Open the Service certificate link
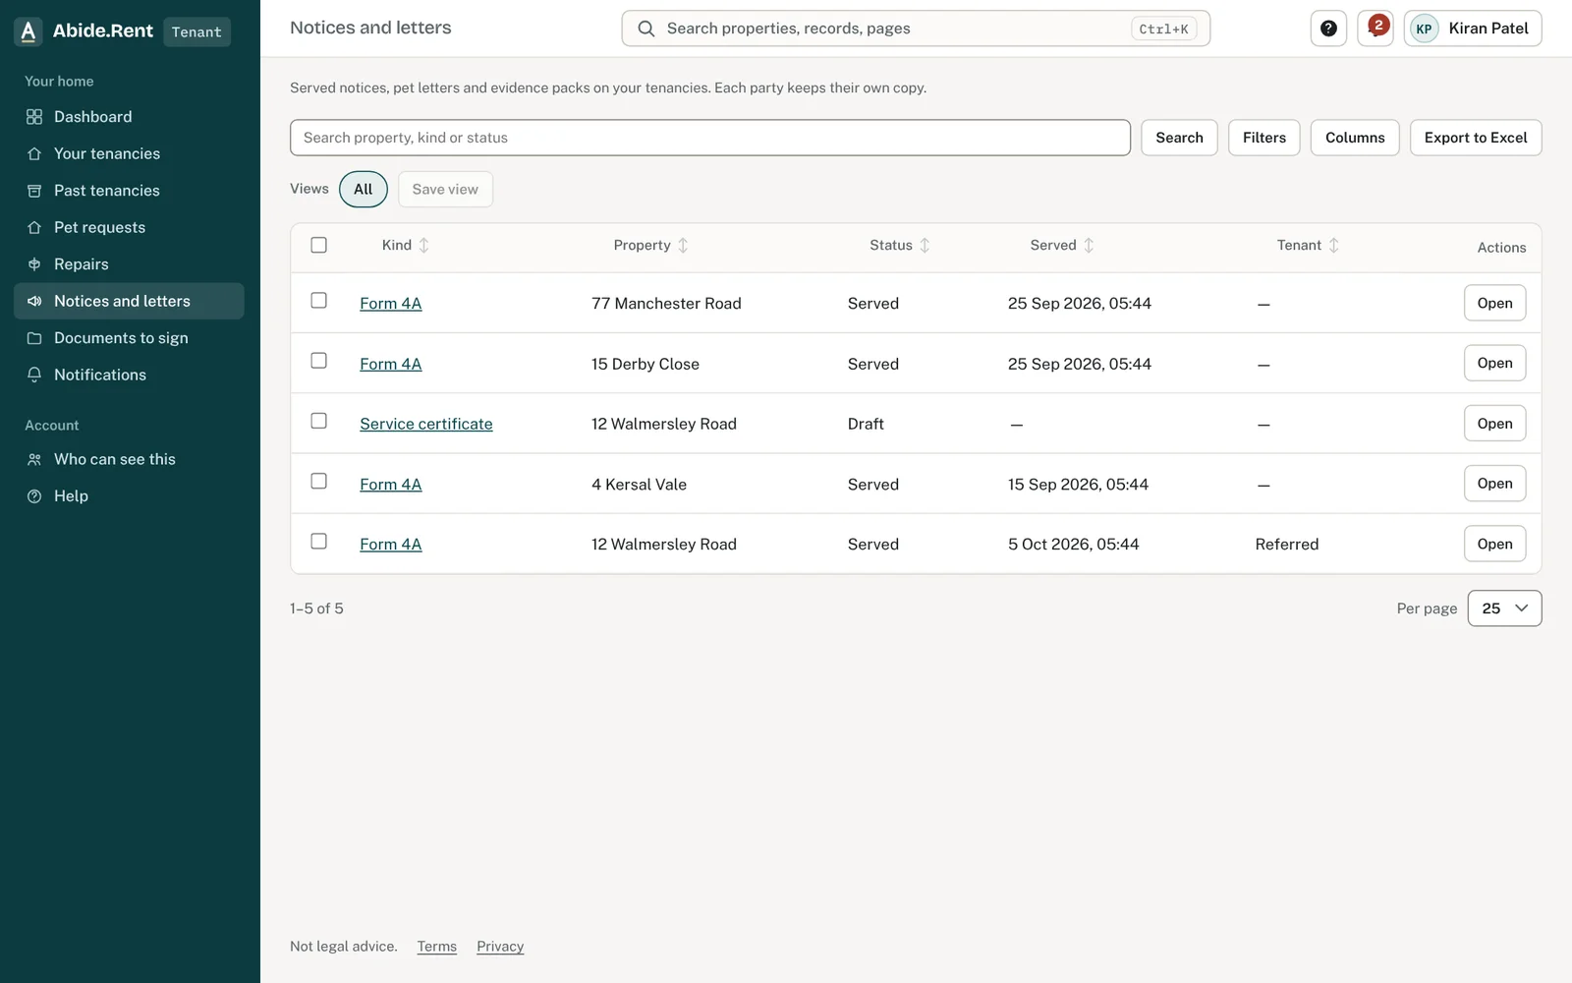1572x983 pixels. coord(426,424)
